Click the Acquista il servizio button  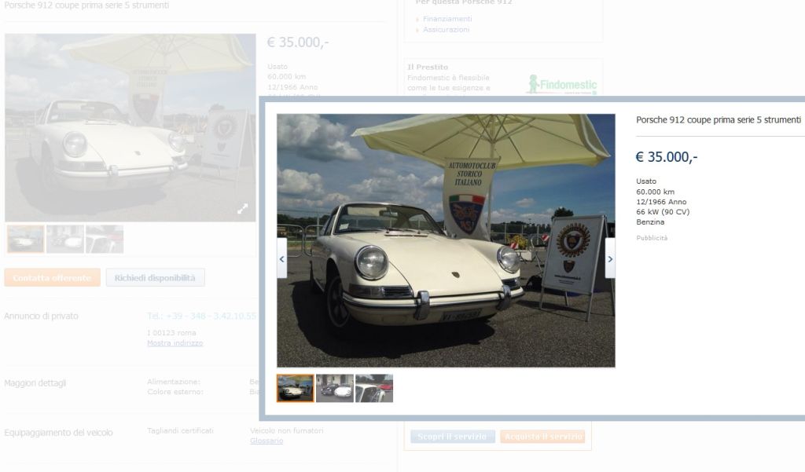[x=542, y=437]
